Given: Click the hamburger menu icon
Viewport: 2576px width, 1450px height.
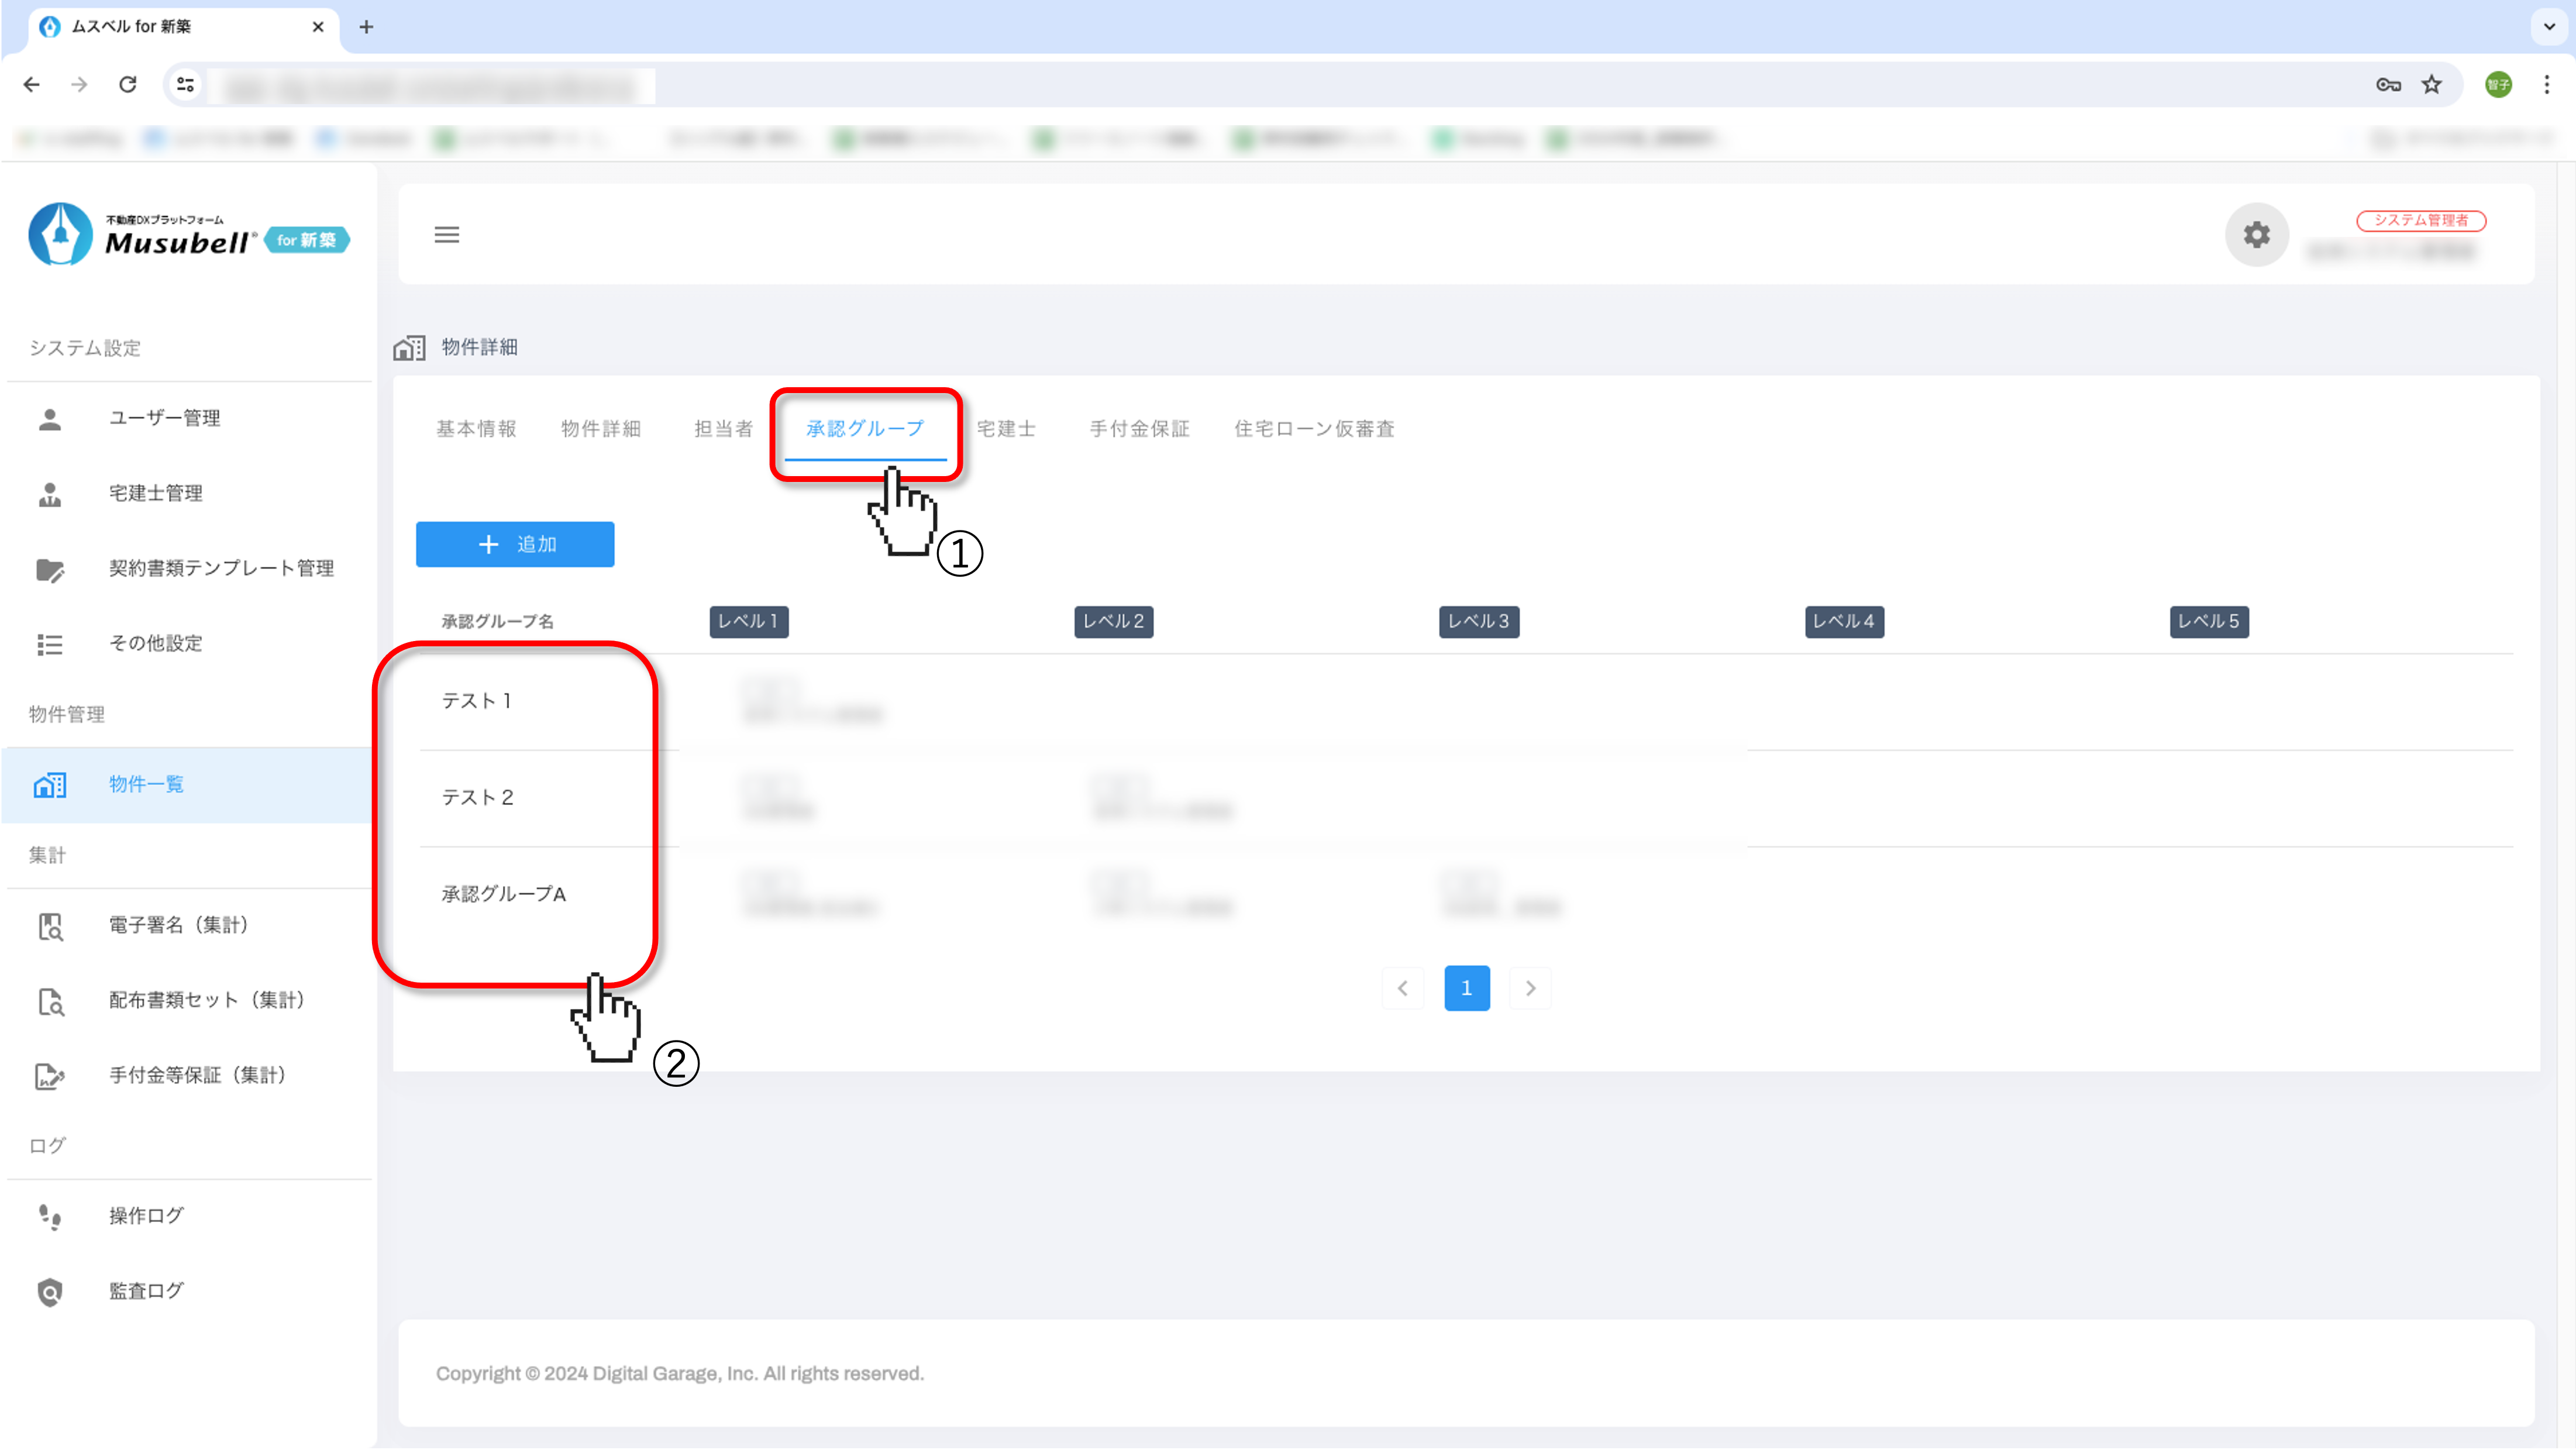Looking at the screenshot, I should point(446,234).
